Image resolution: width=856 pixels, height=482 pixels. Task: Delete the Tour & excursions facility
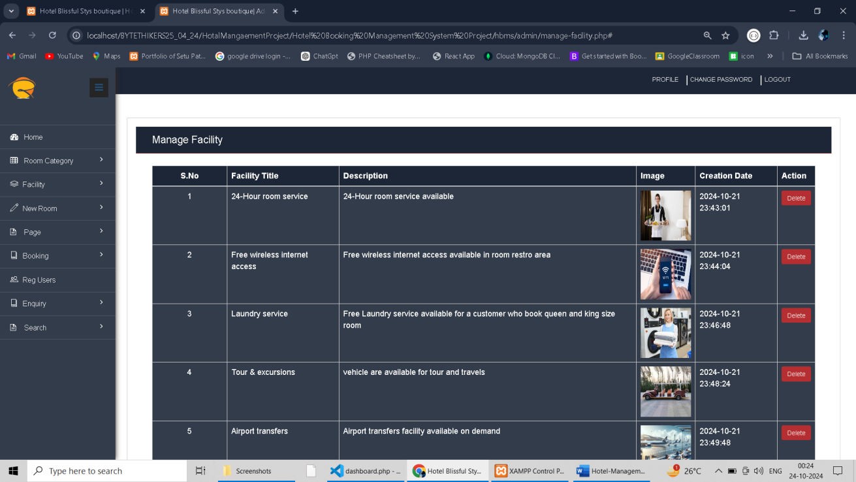tap(796, 374)
